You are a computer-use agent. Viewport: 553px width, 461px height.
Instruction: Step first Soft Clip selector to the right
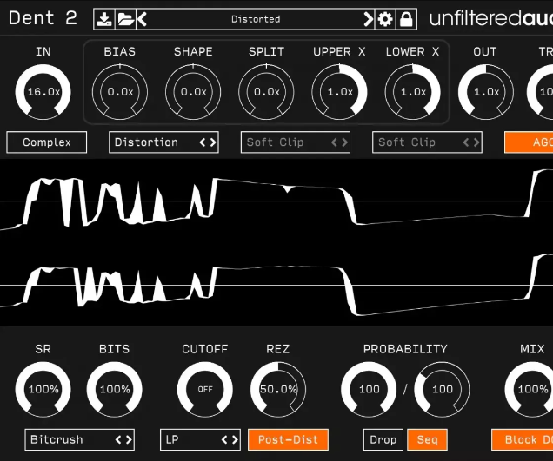tap(344, 142)
